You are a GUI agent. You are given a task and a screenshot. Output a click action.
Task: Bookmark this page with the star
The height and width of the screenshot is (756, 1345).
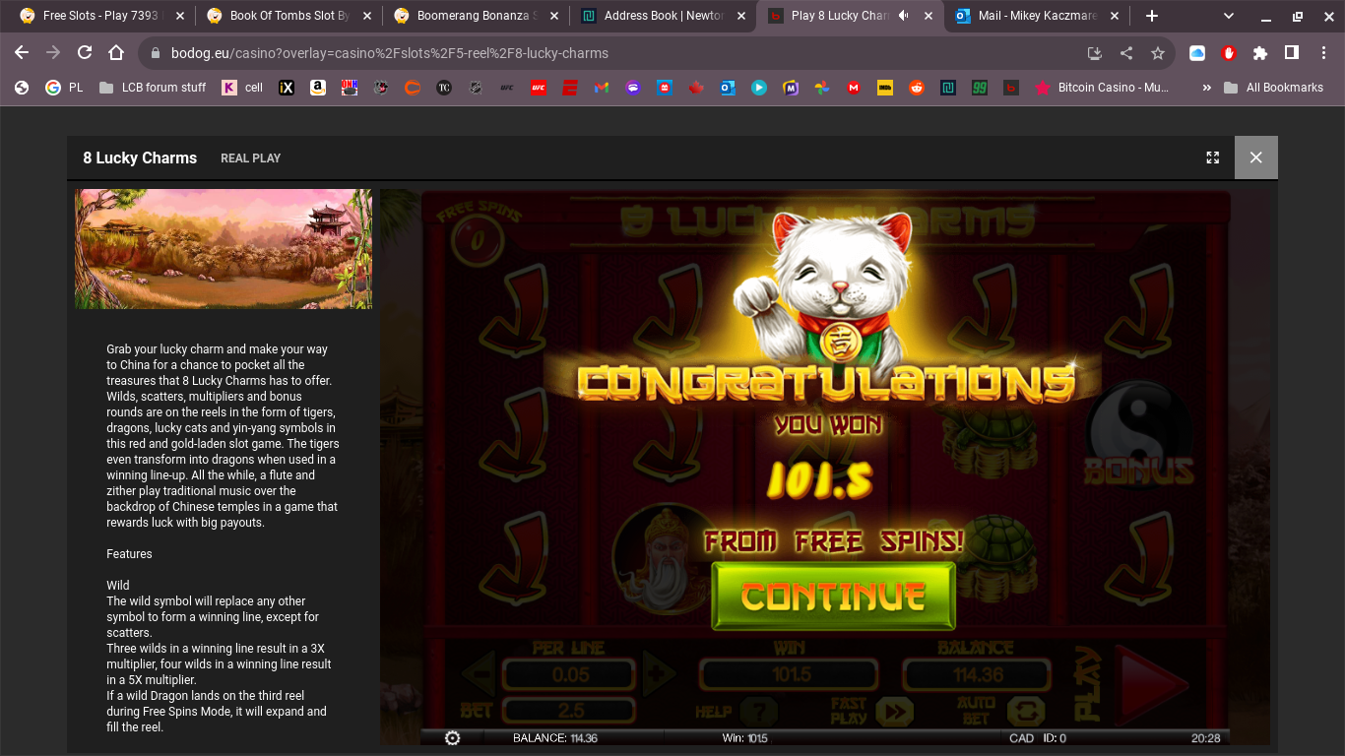1158,53
